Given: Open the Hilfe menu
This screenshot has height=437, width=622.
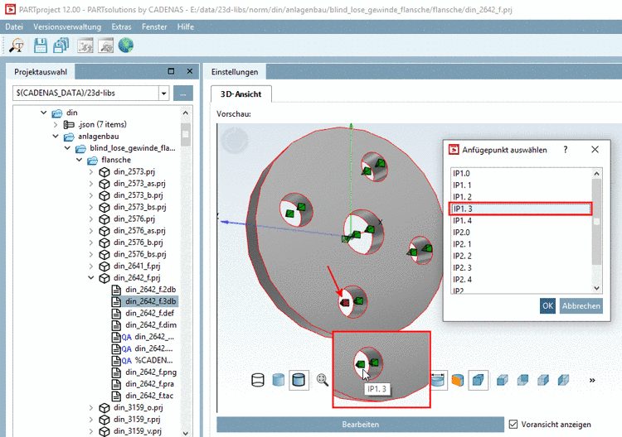Looking at the screenshot, I should [x=185, y=26].
